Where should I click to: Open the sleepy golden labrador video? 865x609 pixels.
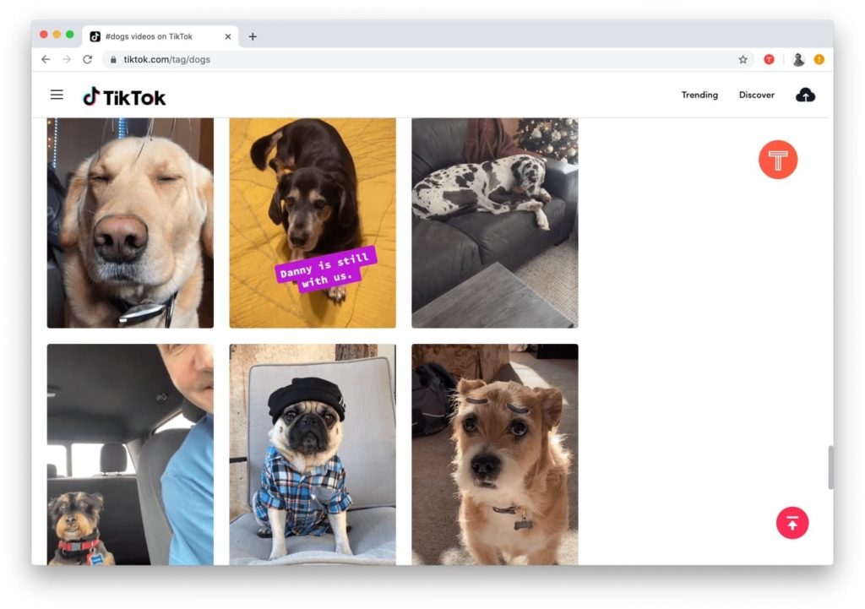click(x=130, y=223)
